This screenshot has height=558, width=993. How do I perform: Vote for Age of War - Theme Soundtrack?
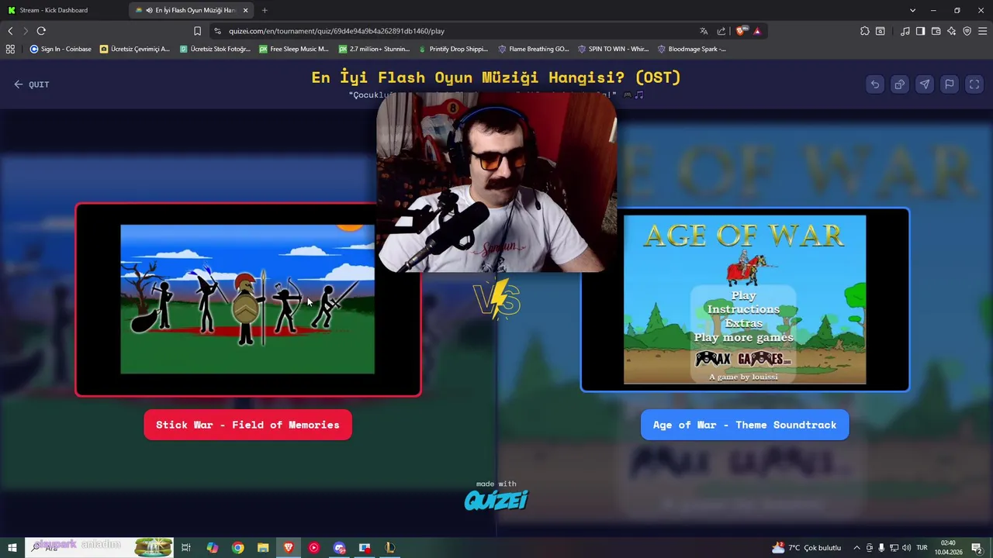pyautogui.click(x=745, y=425)
